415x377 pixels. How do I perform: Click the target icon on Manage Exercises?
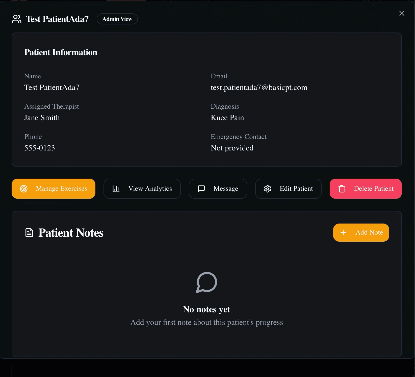[x=24, y=188]
